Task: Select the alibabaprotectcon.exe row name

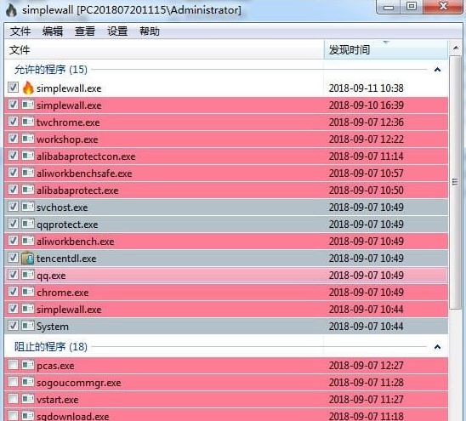Action: coord(86,156)
